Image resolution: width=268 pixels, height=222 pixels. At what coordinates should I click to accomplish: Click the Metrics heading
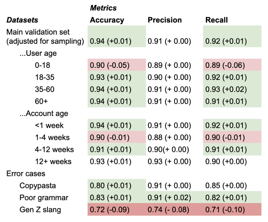point(103,8)
